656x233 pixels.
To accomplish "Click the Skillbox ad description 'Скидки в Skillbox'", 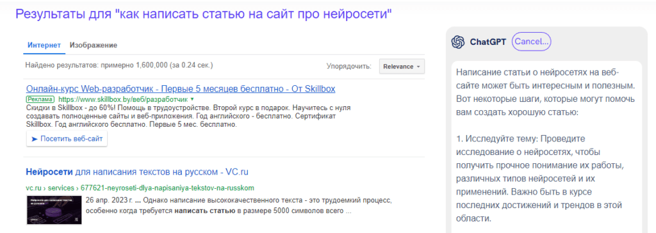I will [x=188, y=116].
